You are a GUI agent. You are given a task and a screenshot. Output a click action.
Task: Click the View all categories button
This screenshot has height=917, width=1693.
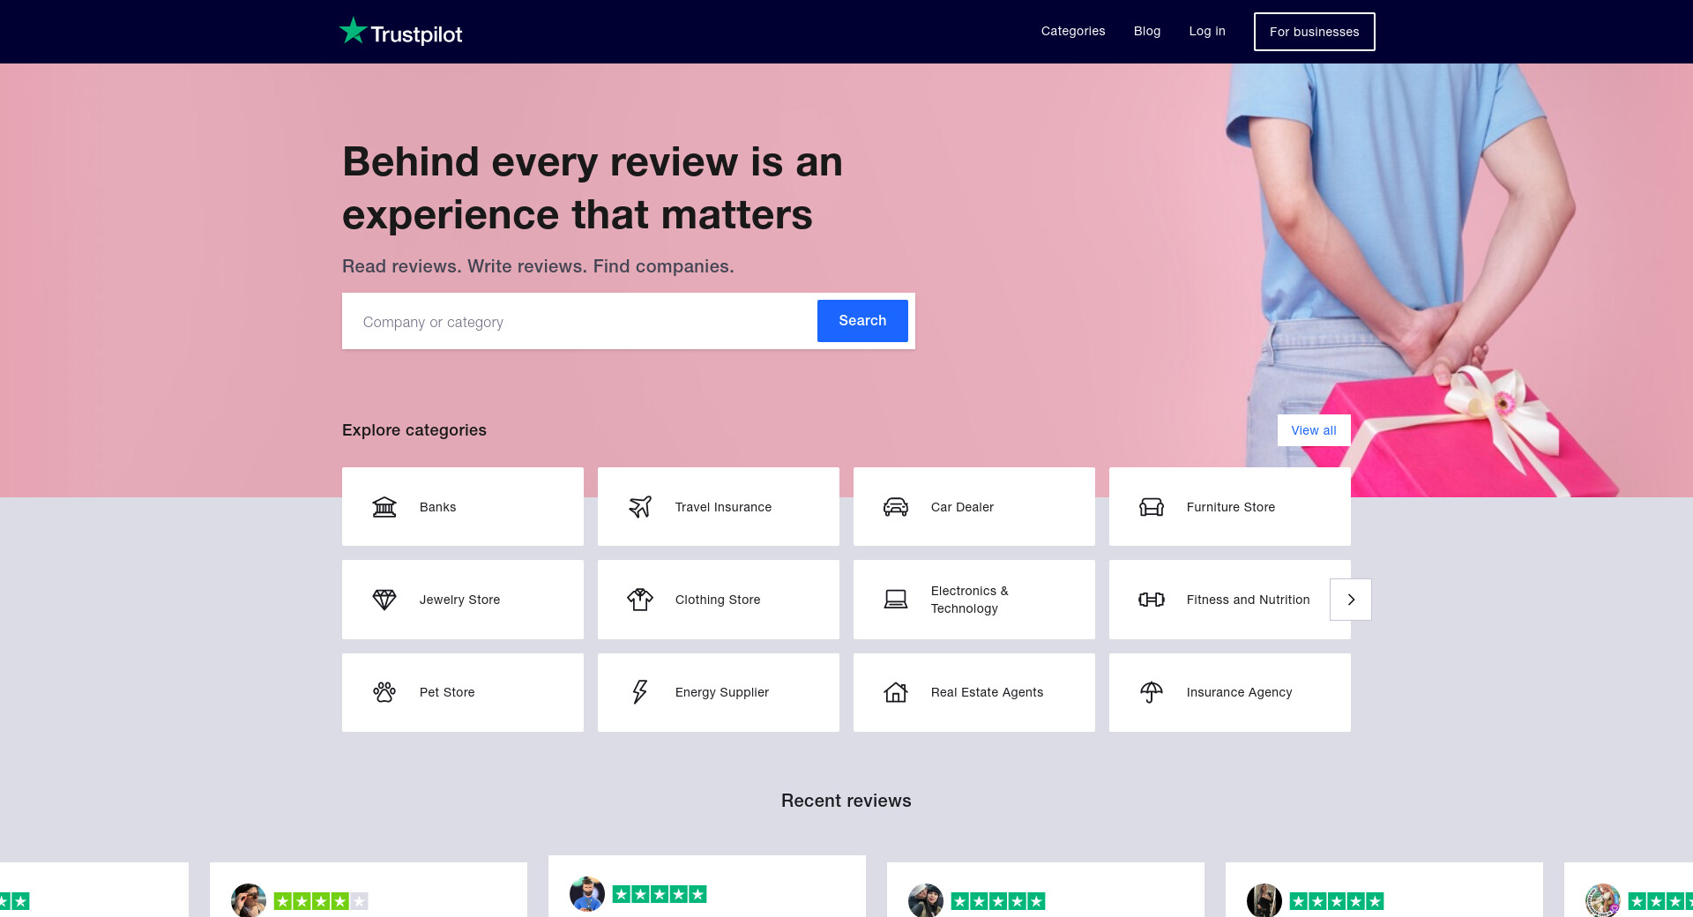[x=1314, y=430]
